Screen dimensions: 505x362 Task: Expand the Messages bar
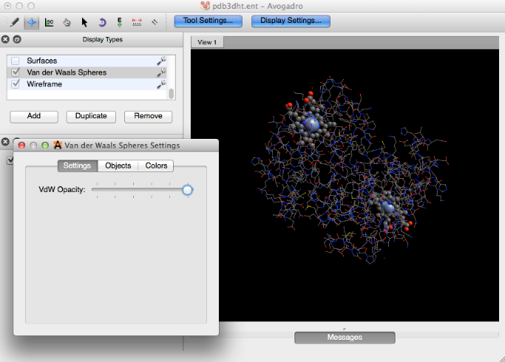pos(345,338)
